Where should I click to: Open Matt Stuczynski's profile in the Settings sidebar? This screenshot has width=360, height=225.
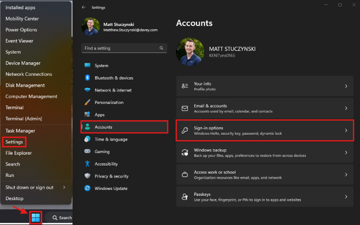click(x=120, y=27)
